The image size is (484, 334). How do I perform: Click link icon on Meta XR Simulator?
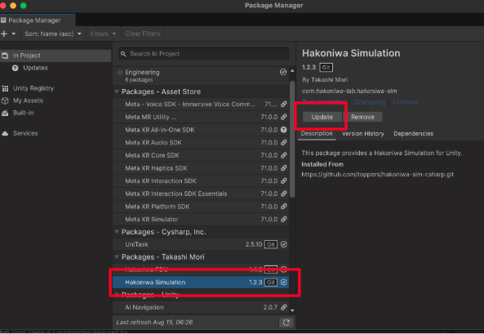(284, 219)
